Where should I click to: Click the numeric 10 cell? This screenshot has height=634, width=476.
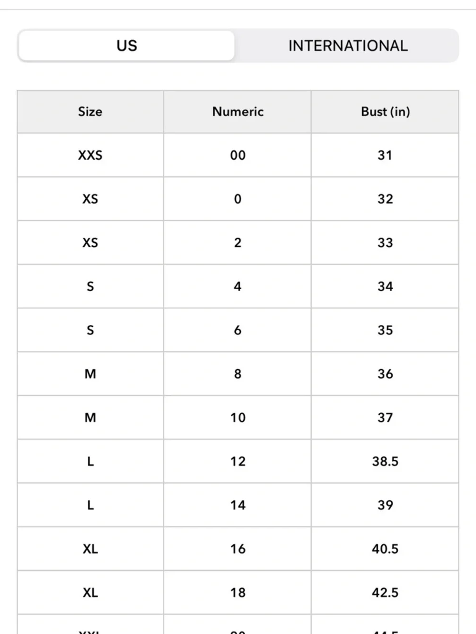238,418
